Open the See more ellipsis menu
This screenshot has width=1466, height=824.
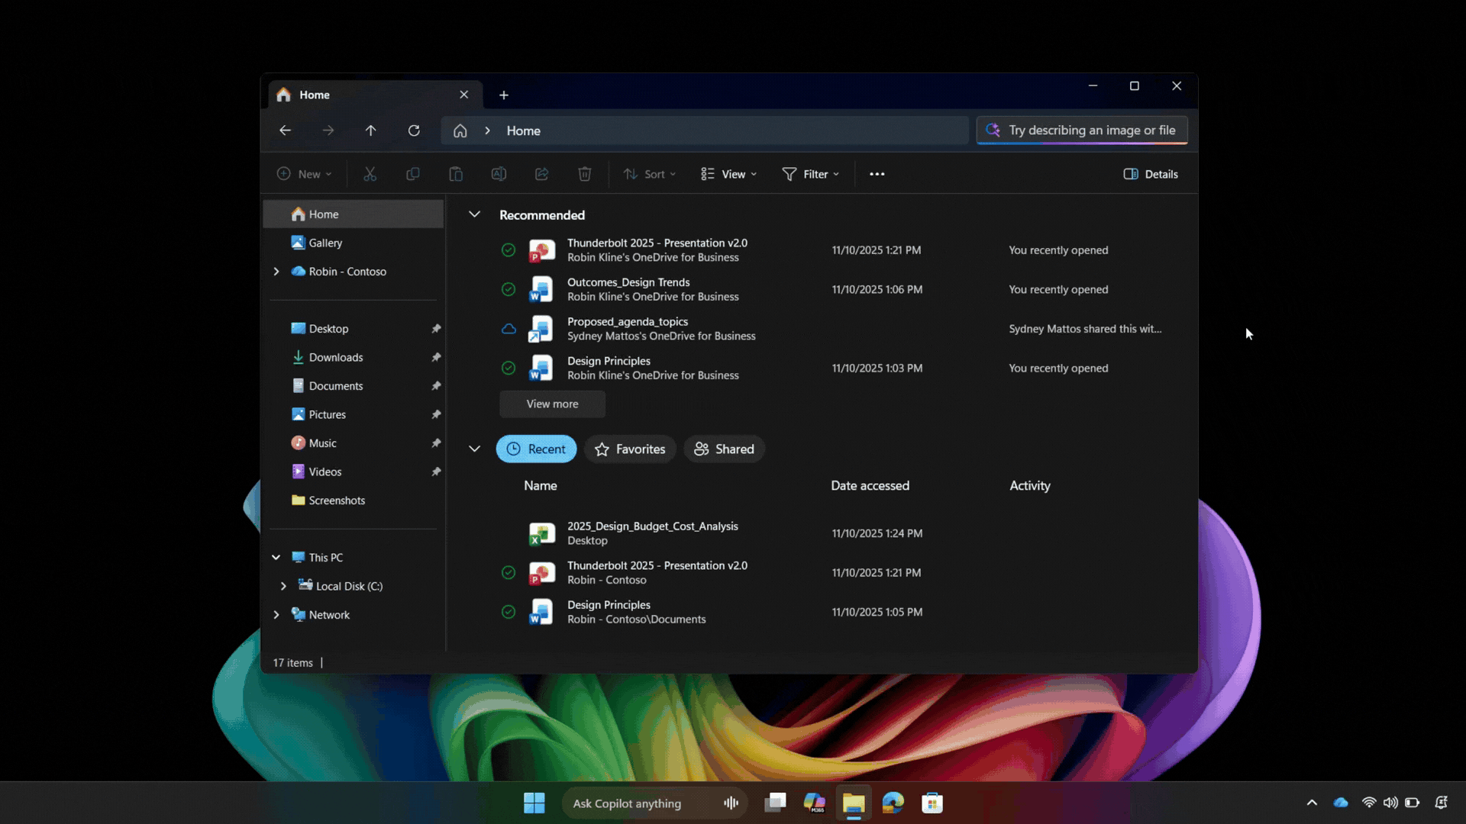877,174
